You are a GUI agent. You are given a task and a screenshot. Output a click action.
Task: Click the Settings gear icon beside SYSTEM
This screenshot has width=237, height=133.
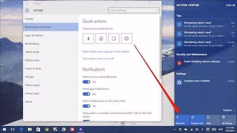tap(27, 10)
